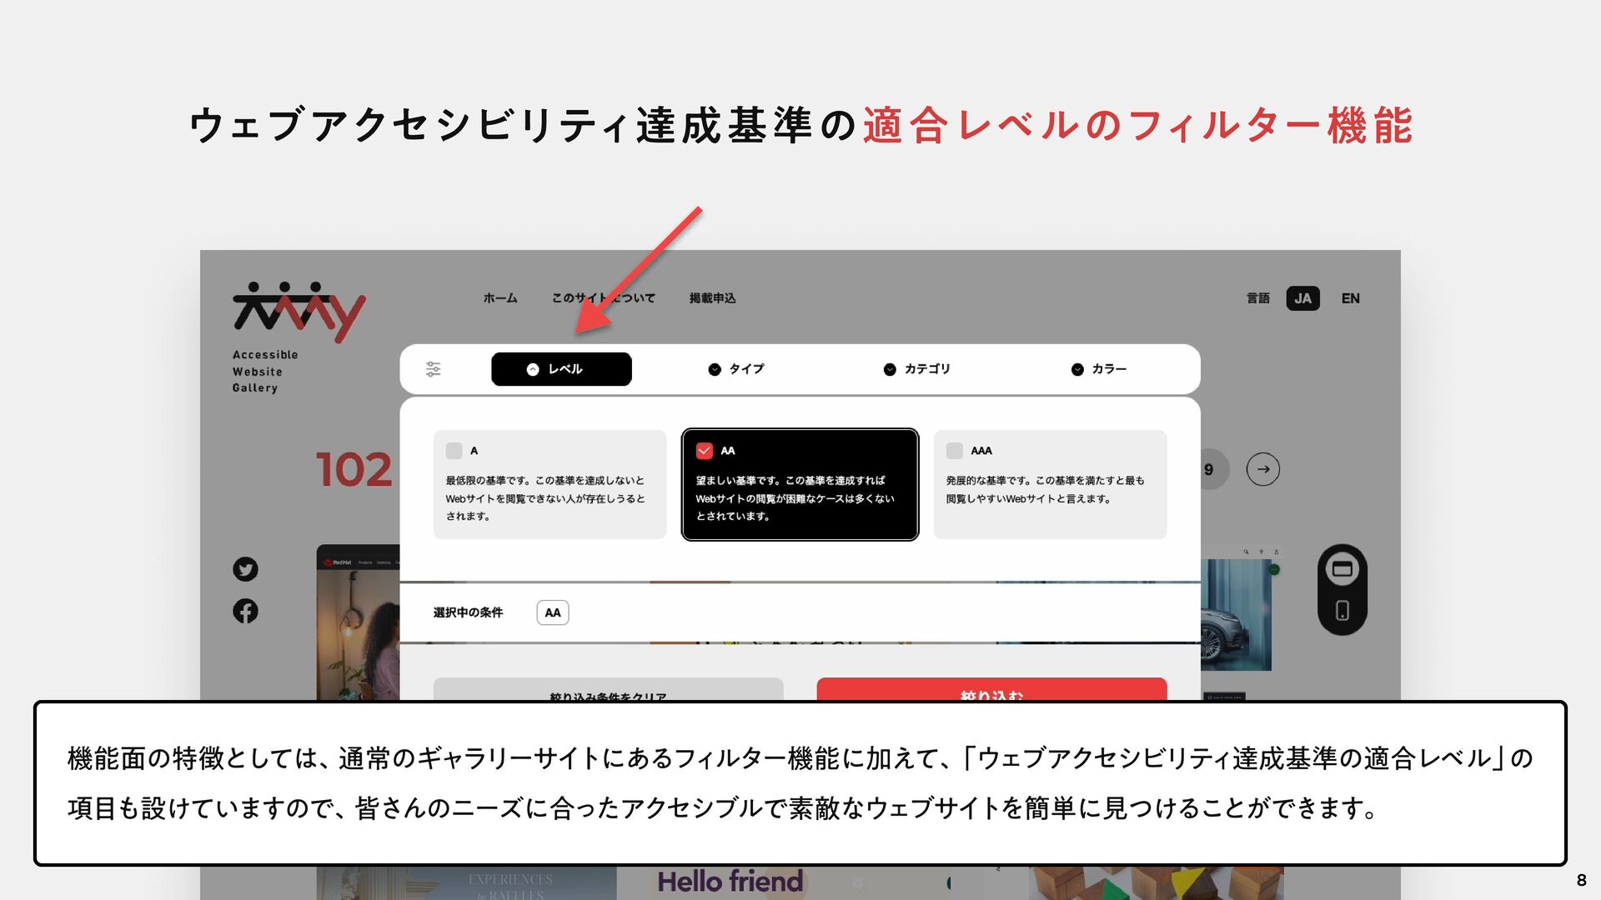Screen dimensions: 1601x900
Task: Uncheck the AA level checkbox
Action: click(x=705, y=451)
